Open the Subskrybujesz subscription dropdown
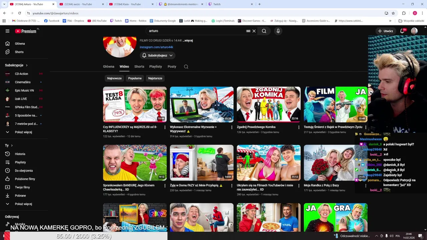The width and height of the screenshot is (427, 240). point(157,55)
